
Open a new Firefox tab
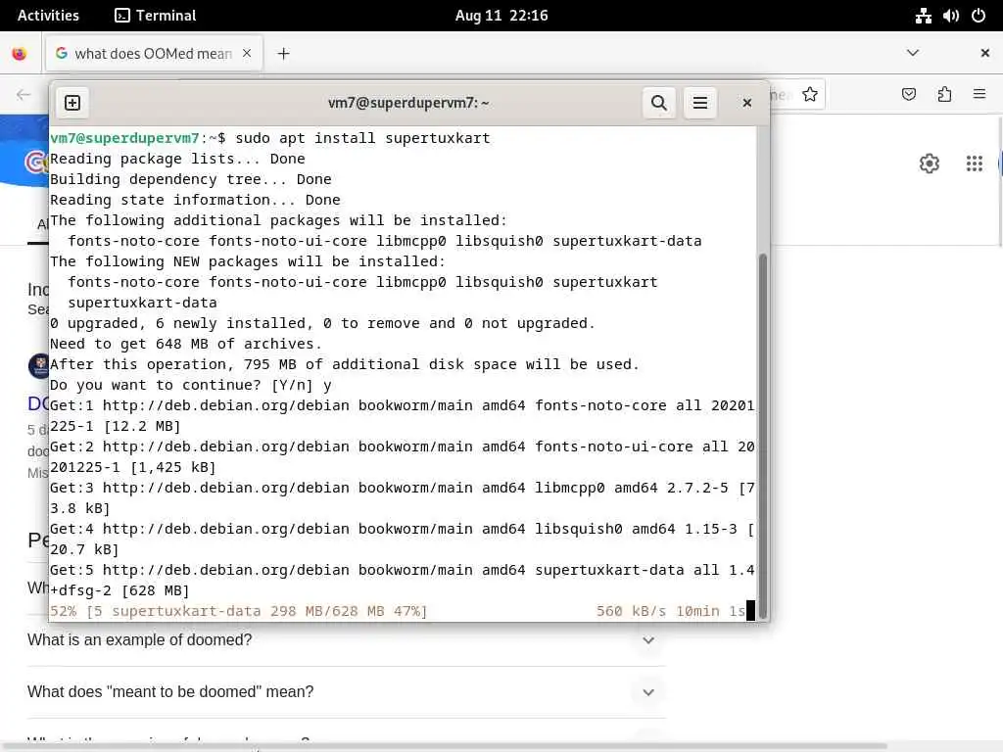pyautogui.click(x=283, y=54)
